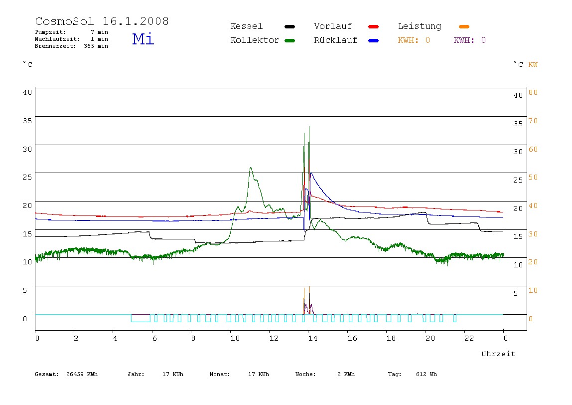Click the Kollektor peak near 11 o'clock
The height and width of the screenshot is (405, 572).
251,169
